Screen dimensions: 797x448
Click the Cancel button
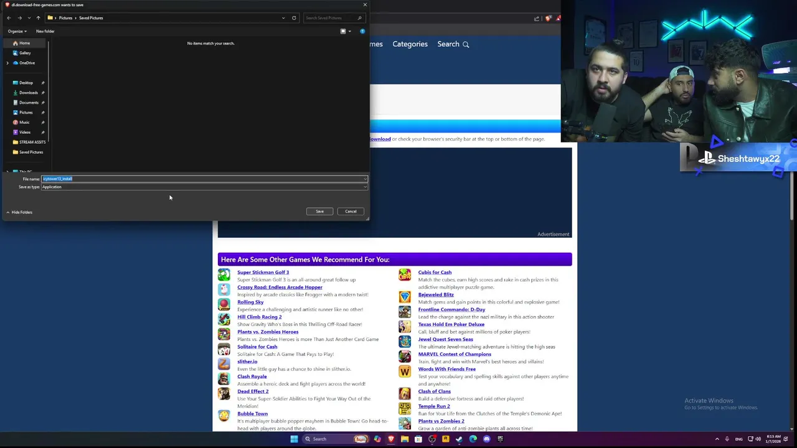(x=351, y=212)
